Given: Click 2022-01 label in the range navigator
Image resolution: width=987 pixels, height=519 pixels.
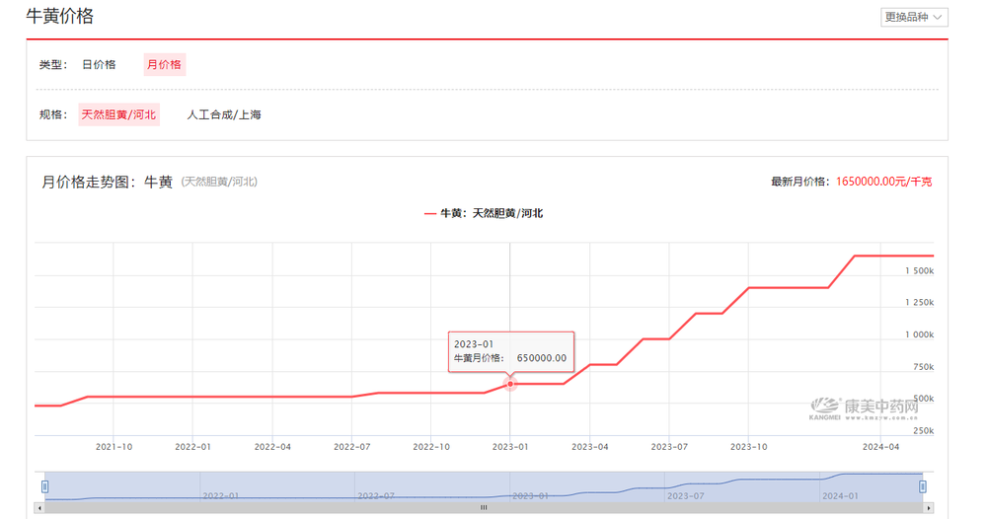Looking at the screenshot, I should [220, 495].
